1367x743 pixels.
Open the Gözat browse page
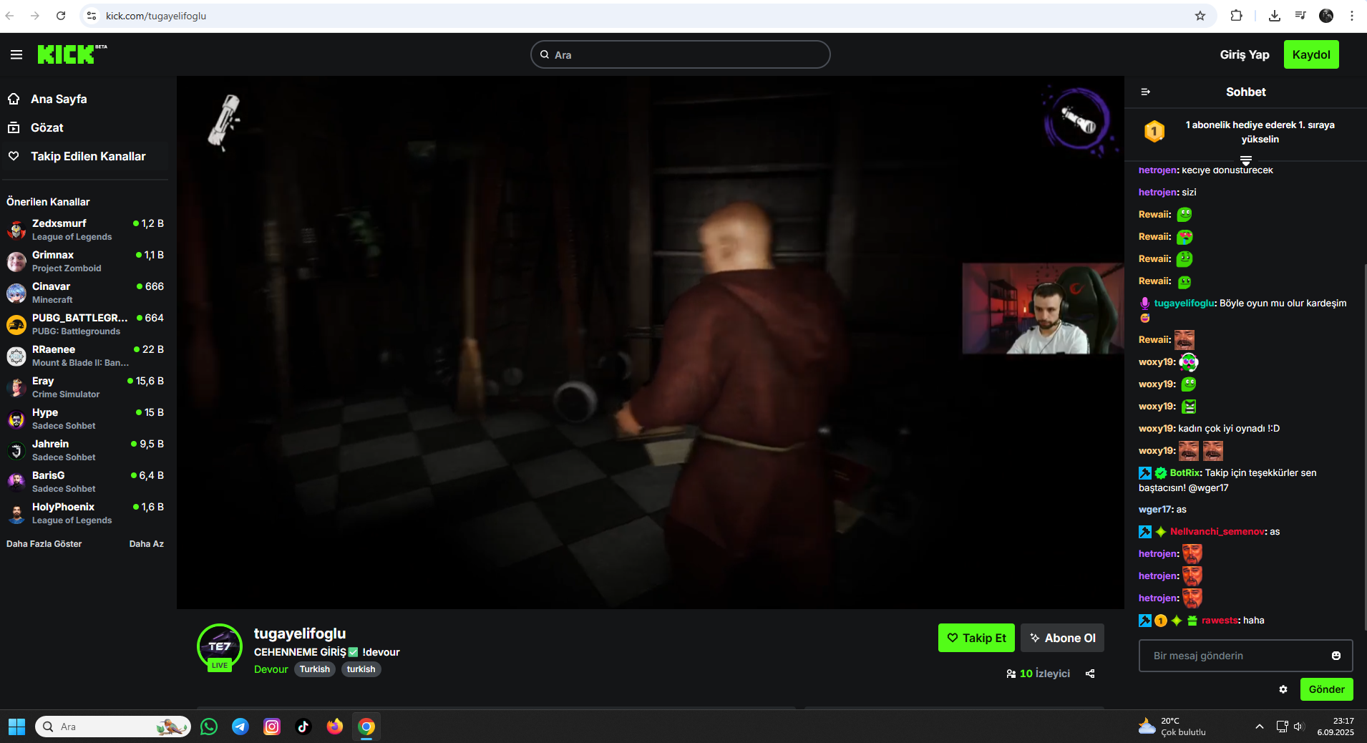coord(47,127)
